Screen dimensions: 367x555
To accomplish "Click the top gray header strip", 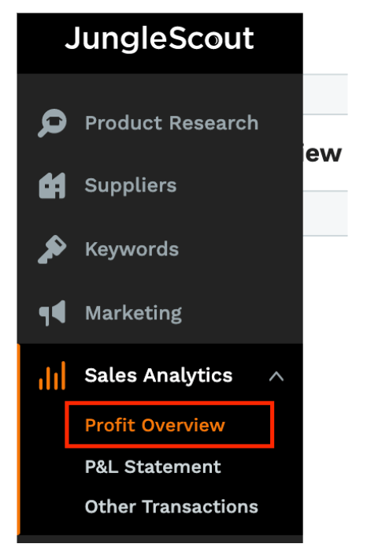I will (325, 94).
